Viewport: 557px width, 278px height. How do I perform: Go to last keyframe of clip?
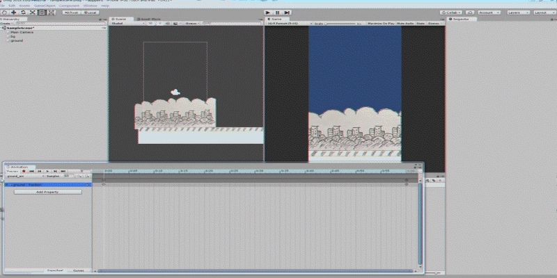tap(63, 171)
